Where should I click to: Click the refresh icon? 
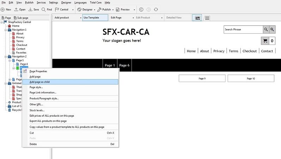(156, 10)
